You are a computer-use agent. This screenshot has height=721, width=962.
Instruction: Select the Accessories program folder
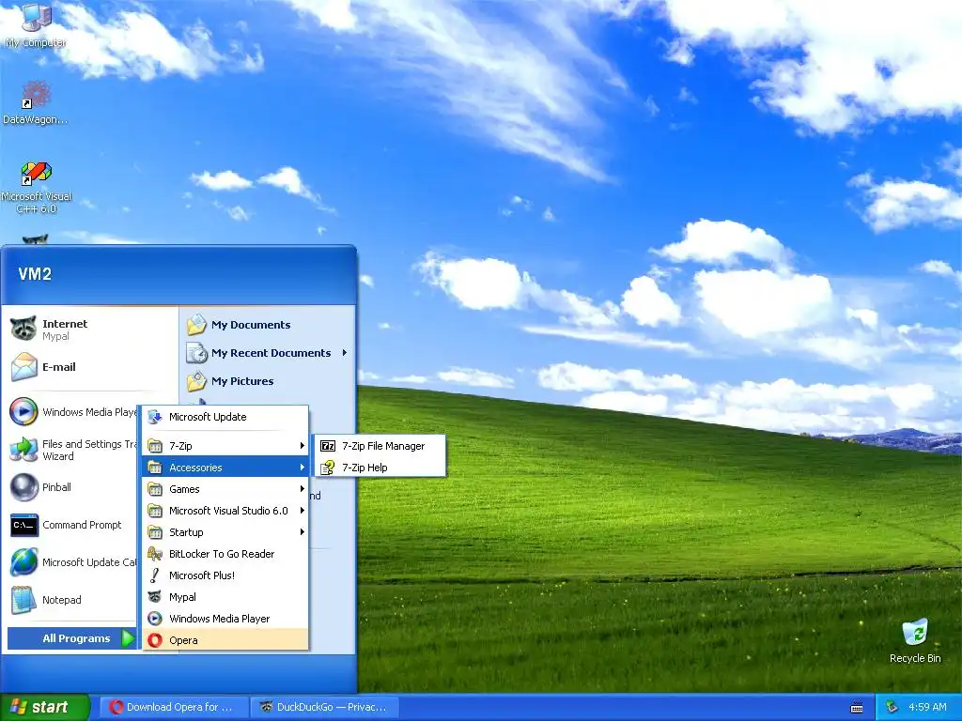click(225, 468)
